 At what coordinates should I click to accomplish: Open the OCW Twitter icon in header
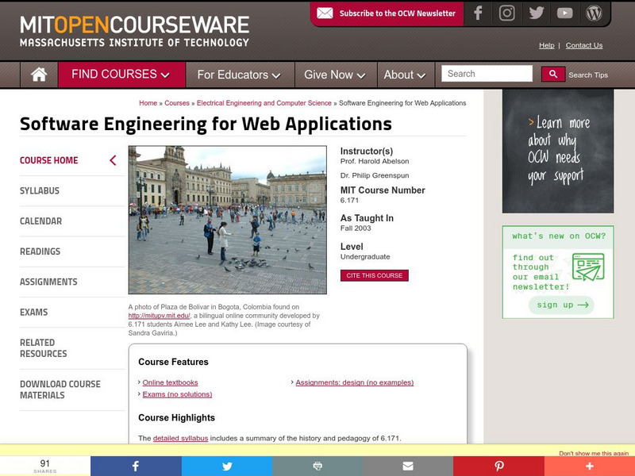tap(537, 13)
